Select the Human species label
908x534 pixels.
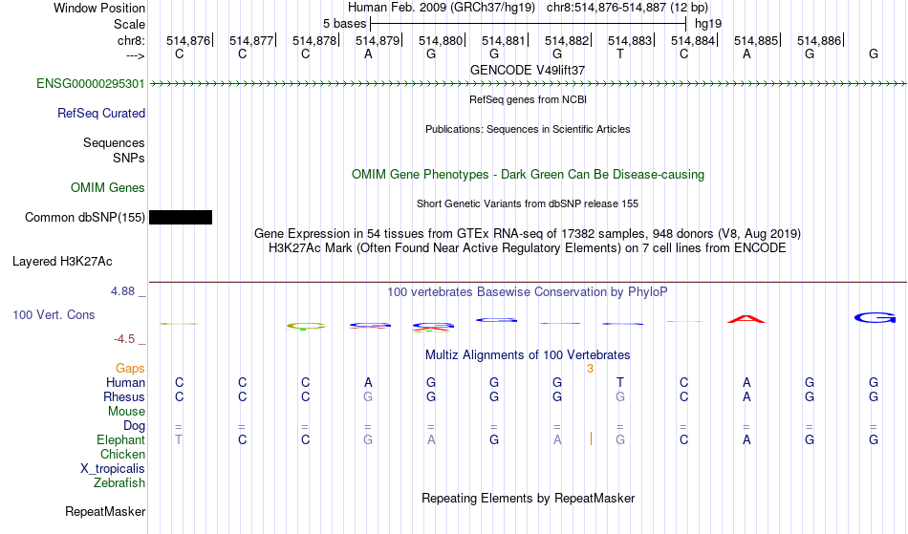tap(125, 382)
